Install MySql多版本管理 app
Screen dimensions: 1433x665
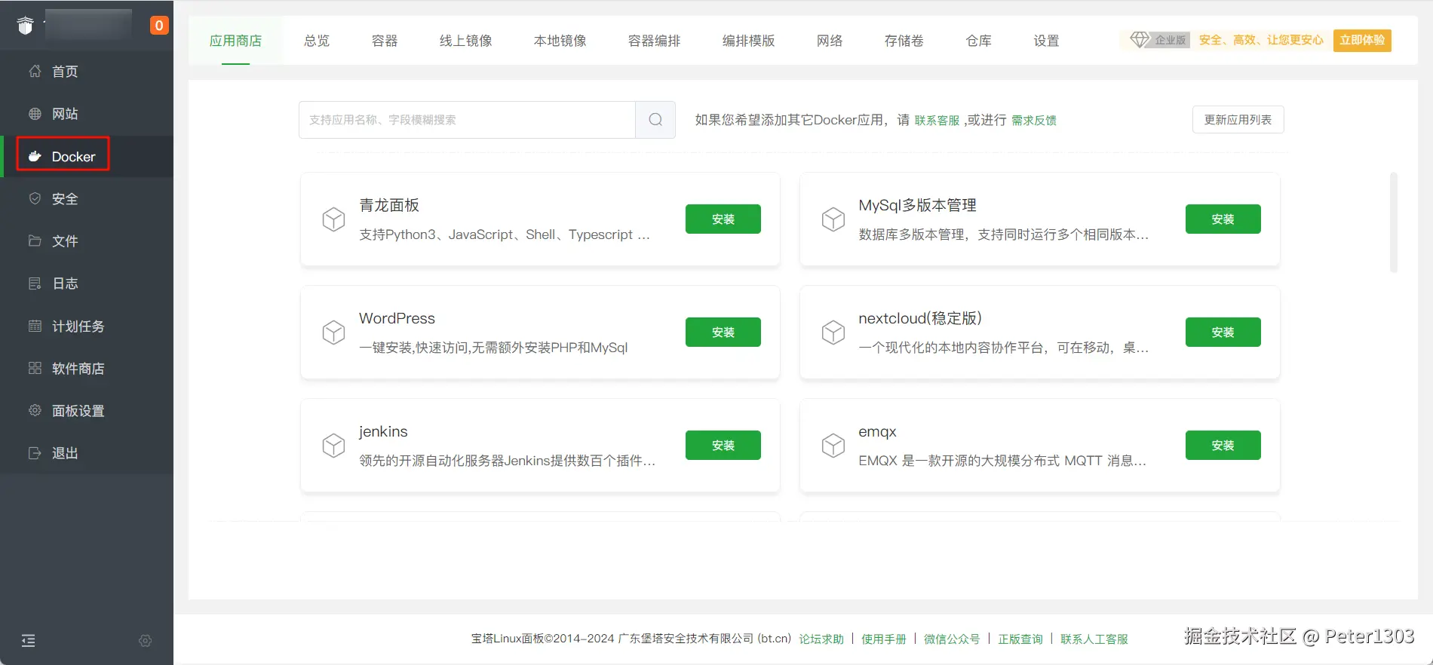click(1223, 219)
